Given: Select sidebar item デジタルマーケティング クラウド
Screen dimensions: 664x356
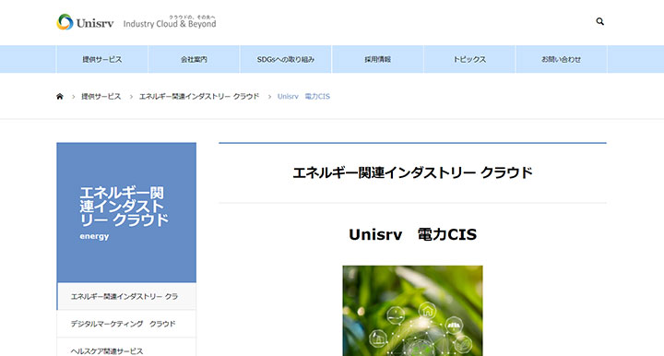Looking at the screenshot, I should click(x=126, y=324).
